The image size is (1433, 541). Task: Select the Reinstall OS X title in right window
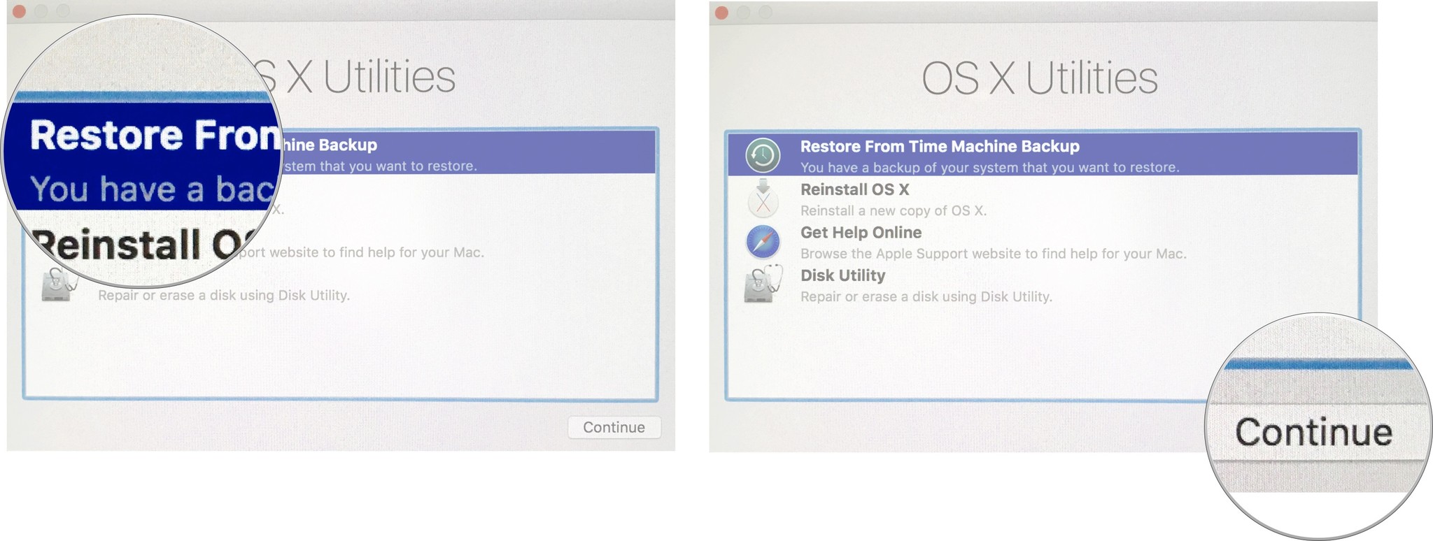pyautogui.click(x=854, y=189)
